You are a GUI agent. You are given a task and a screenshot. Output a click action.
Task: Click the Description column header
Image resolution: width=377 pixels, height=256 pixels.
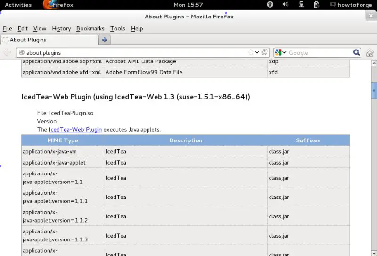pyautogui.click(x=186, y=140)
